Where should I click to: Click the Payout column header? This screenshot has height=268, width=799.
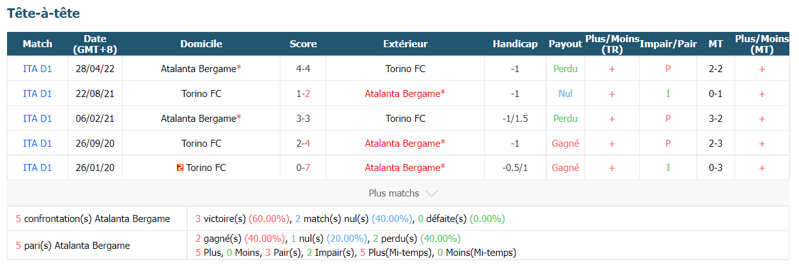pyautogui.click(x=565, y=44)
